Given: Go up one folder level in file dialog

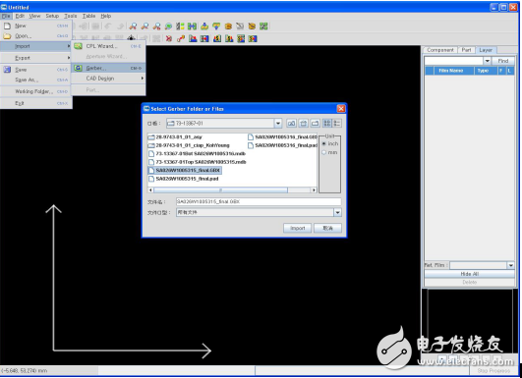Looking at the screenshot, I should pos(291,124).
